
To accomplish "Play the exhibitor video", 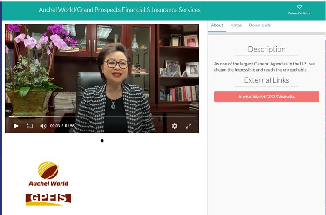I will coord(16,126).
